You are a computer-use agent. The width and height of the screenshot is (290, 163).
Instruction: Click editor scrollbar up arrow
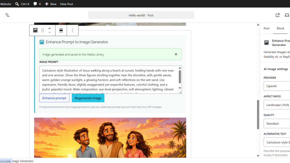click(x=258, y=24)
